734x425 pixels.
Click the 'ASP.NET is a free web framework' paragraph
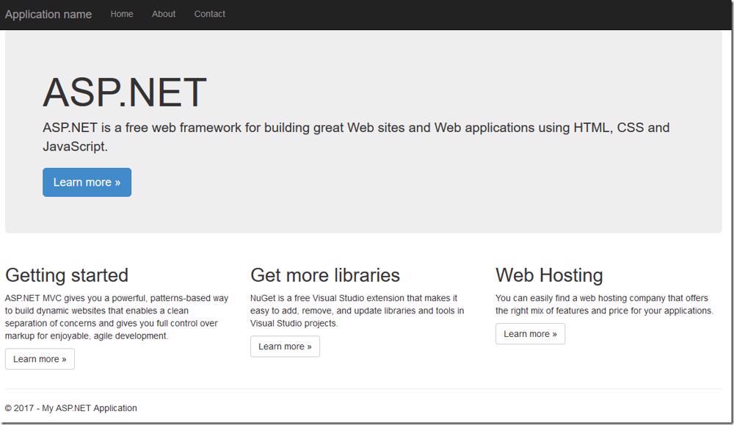click(x=356, y=137)
